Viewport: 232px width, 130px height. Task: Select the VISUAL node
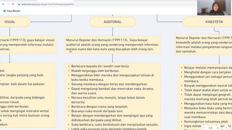pos(15,22)
